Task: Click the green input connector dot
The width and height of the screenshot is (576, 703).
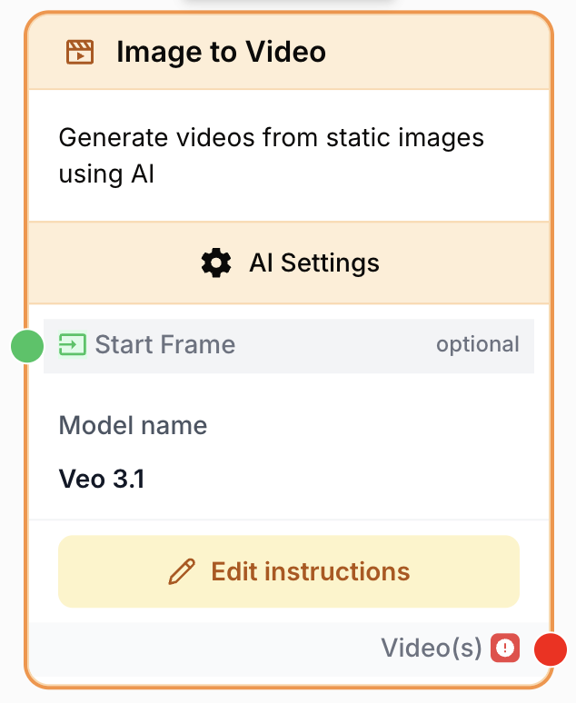Action: [27, 346]
